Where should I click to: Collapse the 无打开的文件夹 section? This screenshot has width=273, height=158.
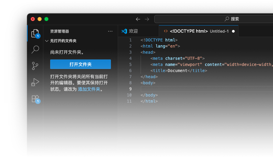[47, 41]
